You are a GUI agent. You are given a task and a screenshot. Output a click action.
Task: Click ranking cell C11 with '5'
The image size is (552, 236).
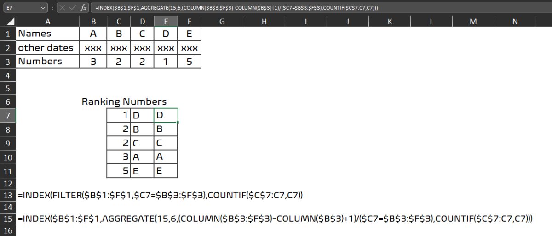[x=119, y=171]
